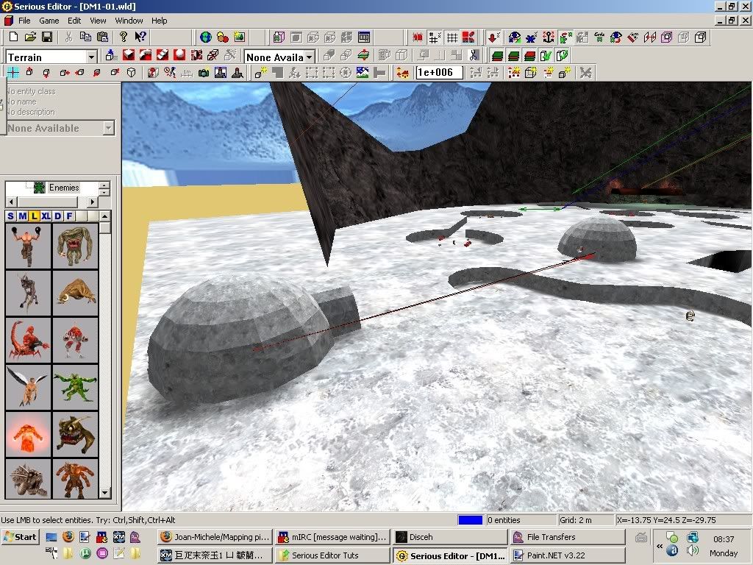This screenshot has width=753, height=565.
Task: Click the 1e+006 input field
Action: pyautogui.click(x=439, y=73)
